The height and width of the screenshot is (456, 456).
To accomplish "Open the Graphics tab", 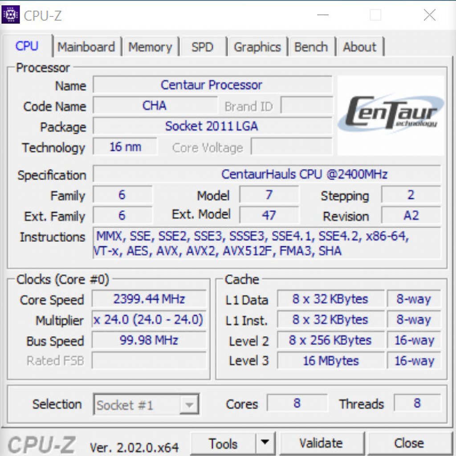I will [x=257, y=47].
